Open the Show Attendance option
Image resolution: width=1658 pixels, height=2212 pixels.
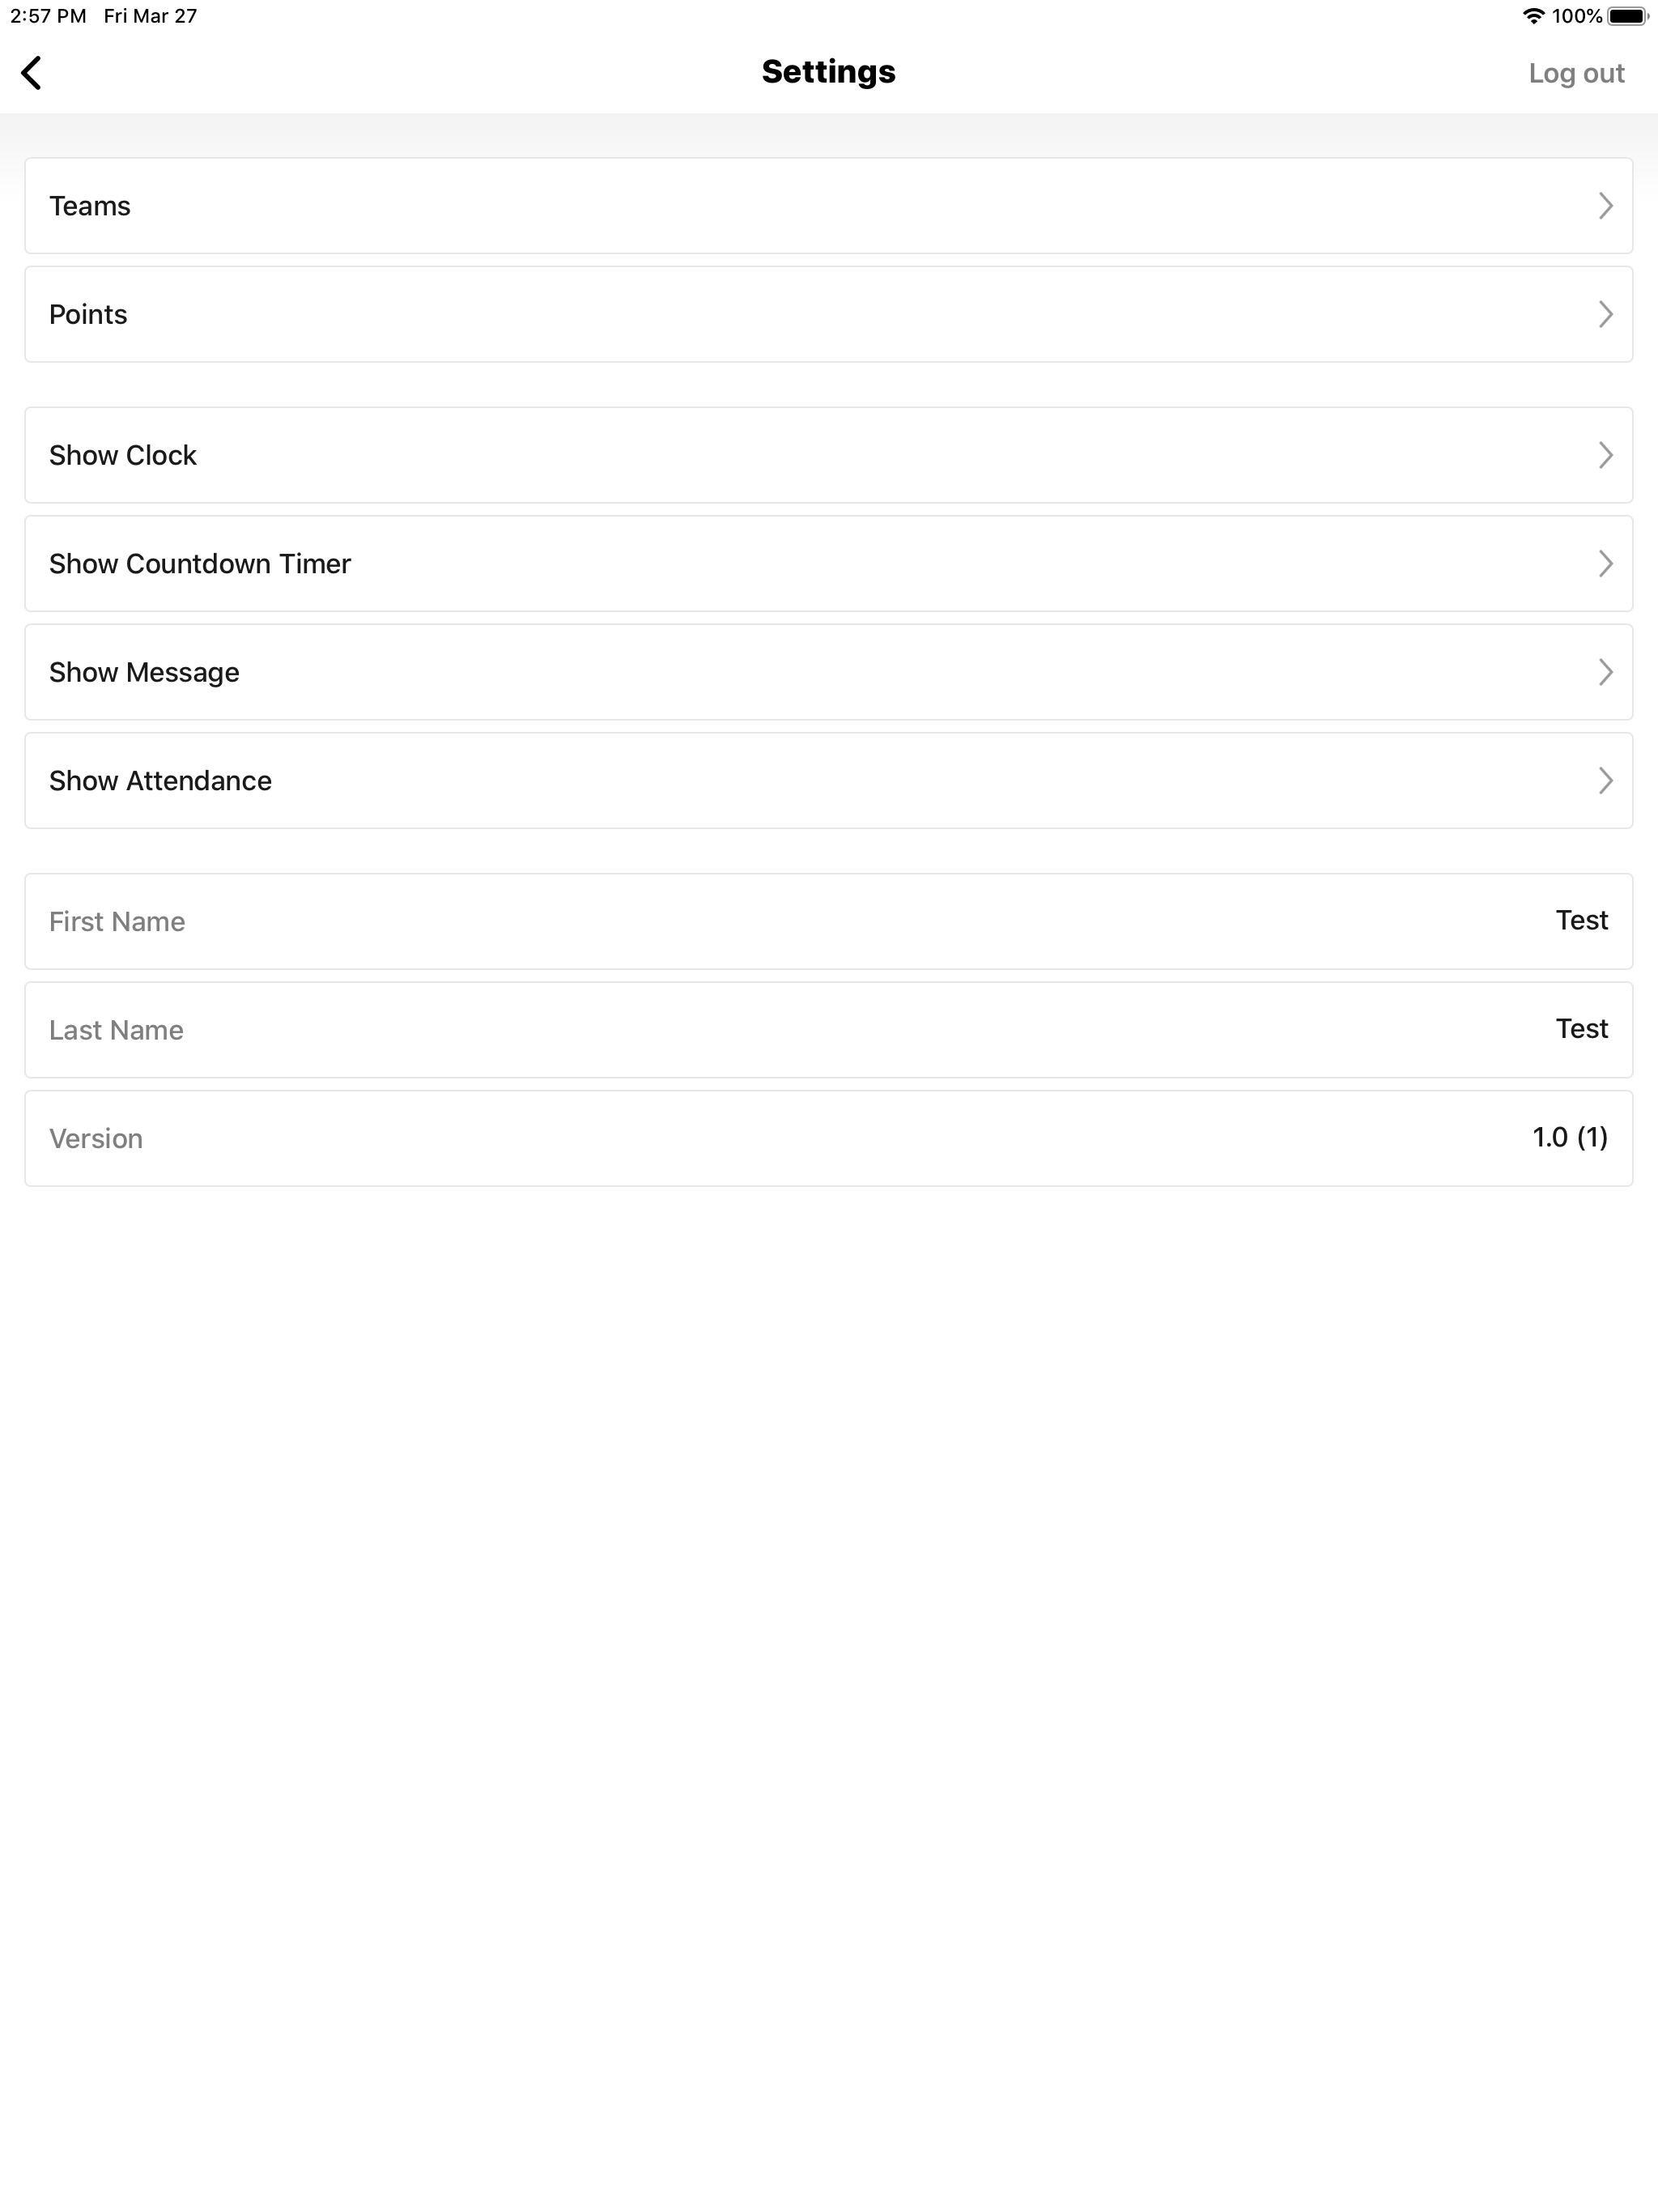pyautogui.click(x=829, y=781)
